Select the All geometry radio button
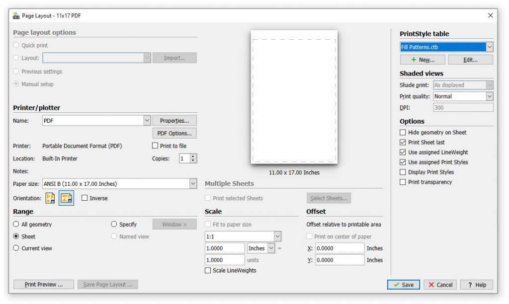The width and height of the screenshot is (509, 304). click(15, 224)
